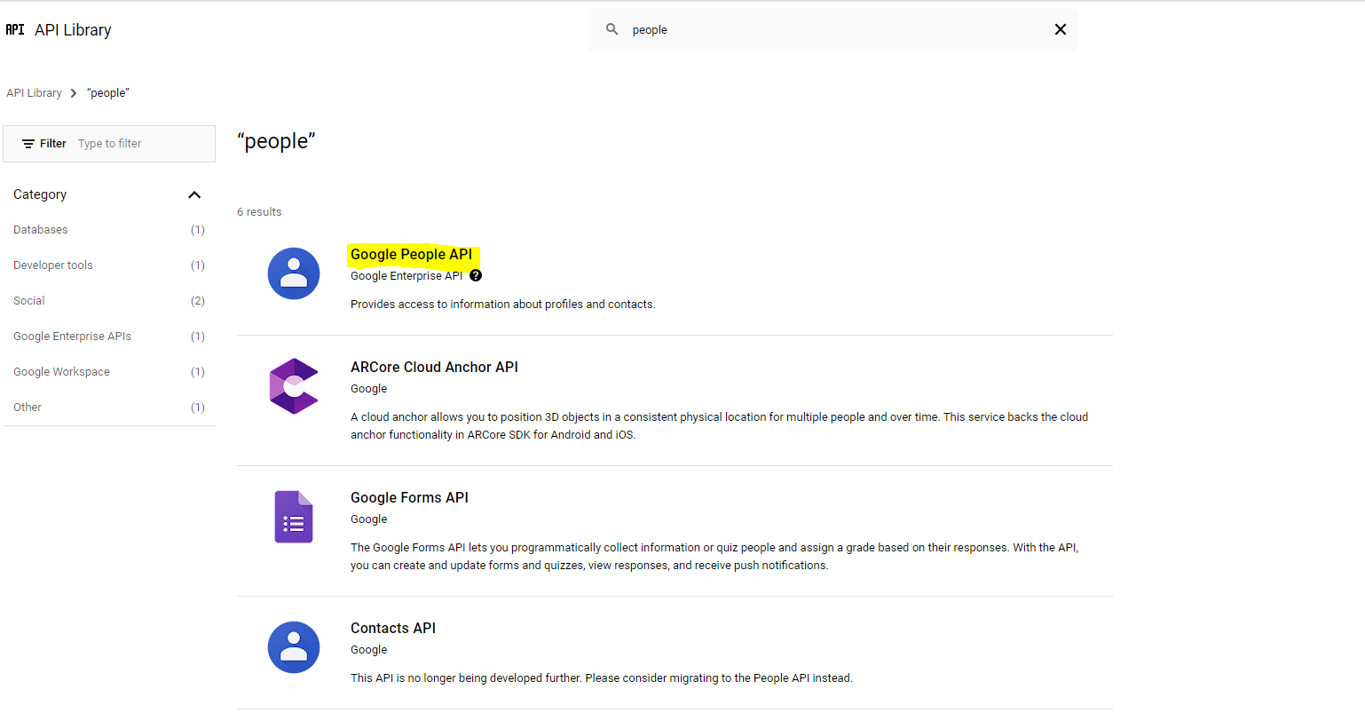
Task: Click the People API profiles and contacts description
Action: click(503, 305)
